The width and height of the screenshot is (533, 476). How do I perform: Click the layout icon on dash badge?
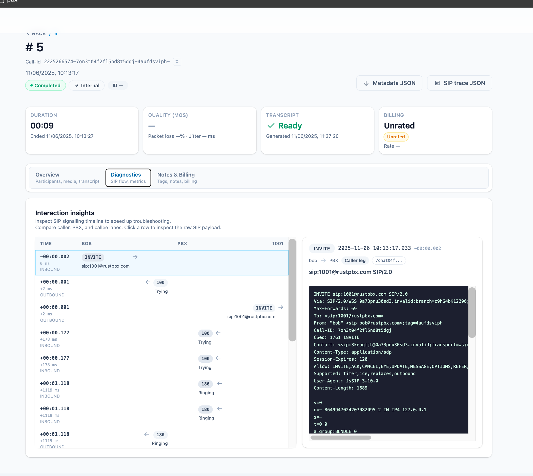pyautogui.click(x=115, y=85)
